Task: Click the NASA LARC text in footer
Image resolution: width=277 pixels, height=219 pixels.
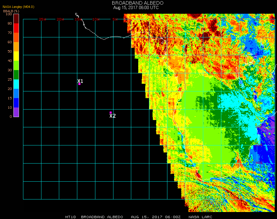Action: [200, 217]
